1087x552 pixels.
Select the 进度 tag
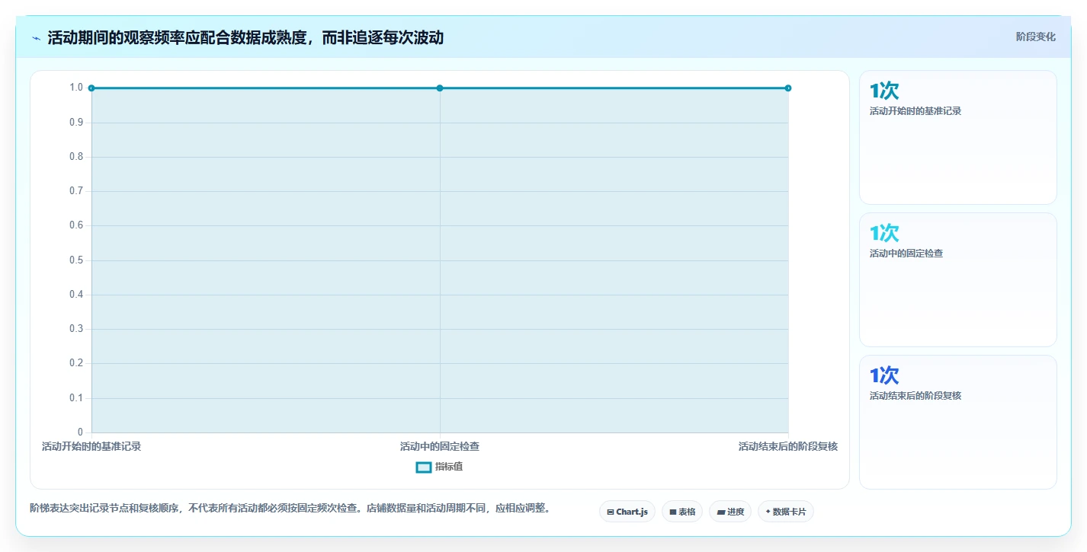coord(730,512)
